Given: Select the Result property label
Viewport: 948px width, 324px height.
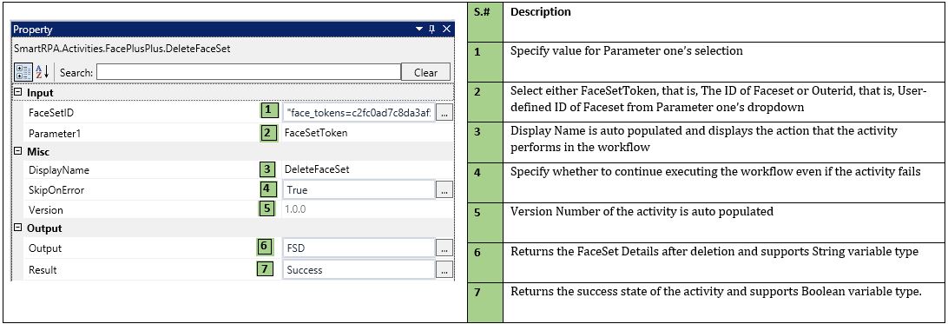Looking at the screenshot, I should point(43,269).
